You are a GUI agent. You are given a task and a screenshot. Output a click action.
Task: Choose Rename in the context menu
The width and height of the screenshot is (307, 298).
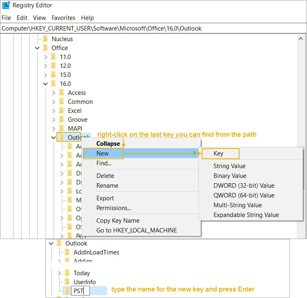click(142, 186)
